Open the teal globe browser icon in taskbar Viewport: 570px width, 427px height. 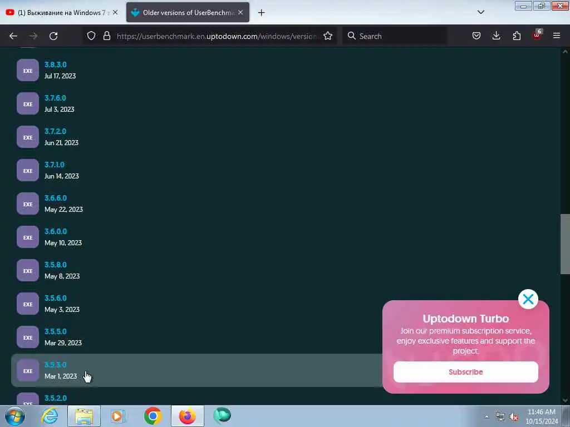click(222, 415)
